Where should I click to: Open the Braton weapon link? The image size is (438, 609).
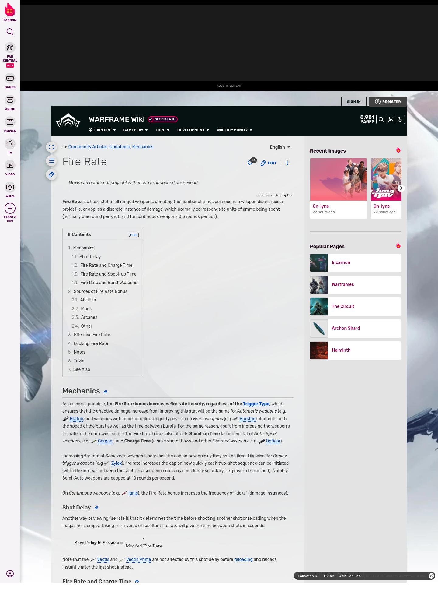coord(76,419)
